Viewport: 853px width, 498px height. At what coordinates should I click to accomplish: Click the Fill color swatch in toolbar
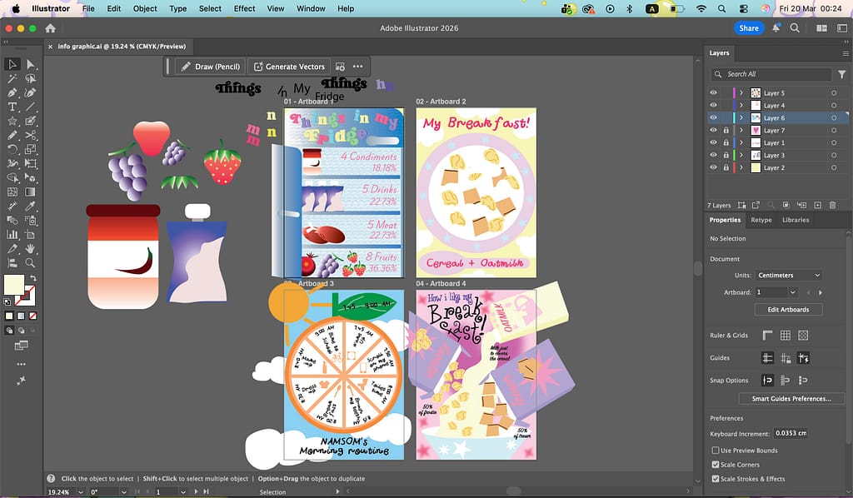coord(14,285)
